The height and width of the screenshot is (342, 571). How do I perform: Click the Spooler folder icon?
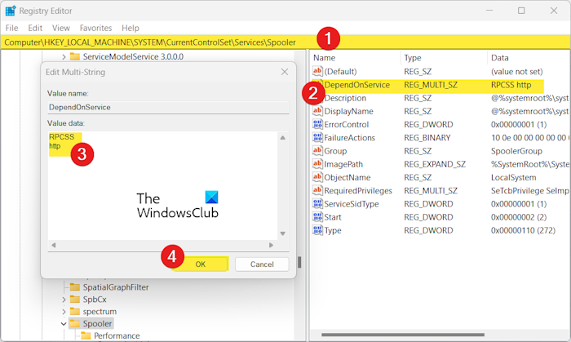point(75,323)
